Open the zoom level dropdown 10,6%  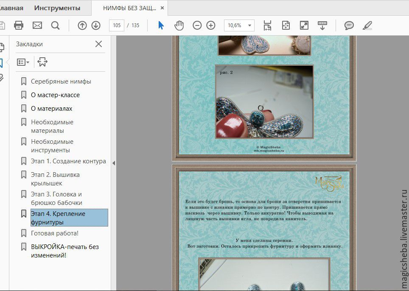pos(239,25)
